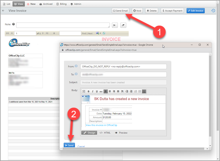220x161 pixels.
Task: Open the New tab
Action: (x=31, y=4)
